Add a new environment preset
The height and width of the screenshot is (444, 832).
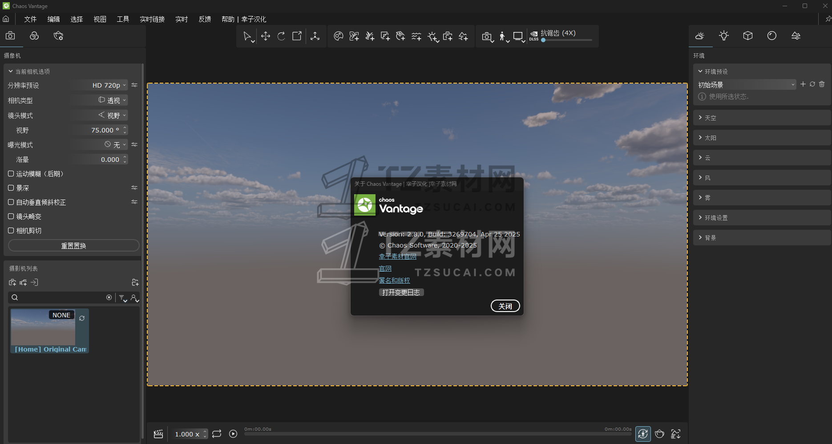(803, 84)
